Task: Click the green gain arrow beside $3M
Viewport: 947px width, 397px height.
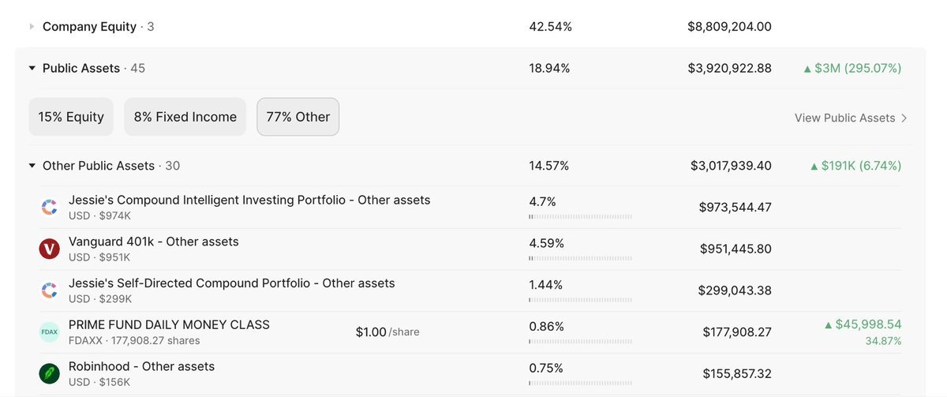Action: [807, 69]
